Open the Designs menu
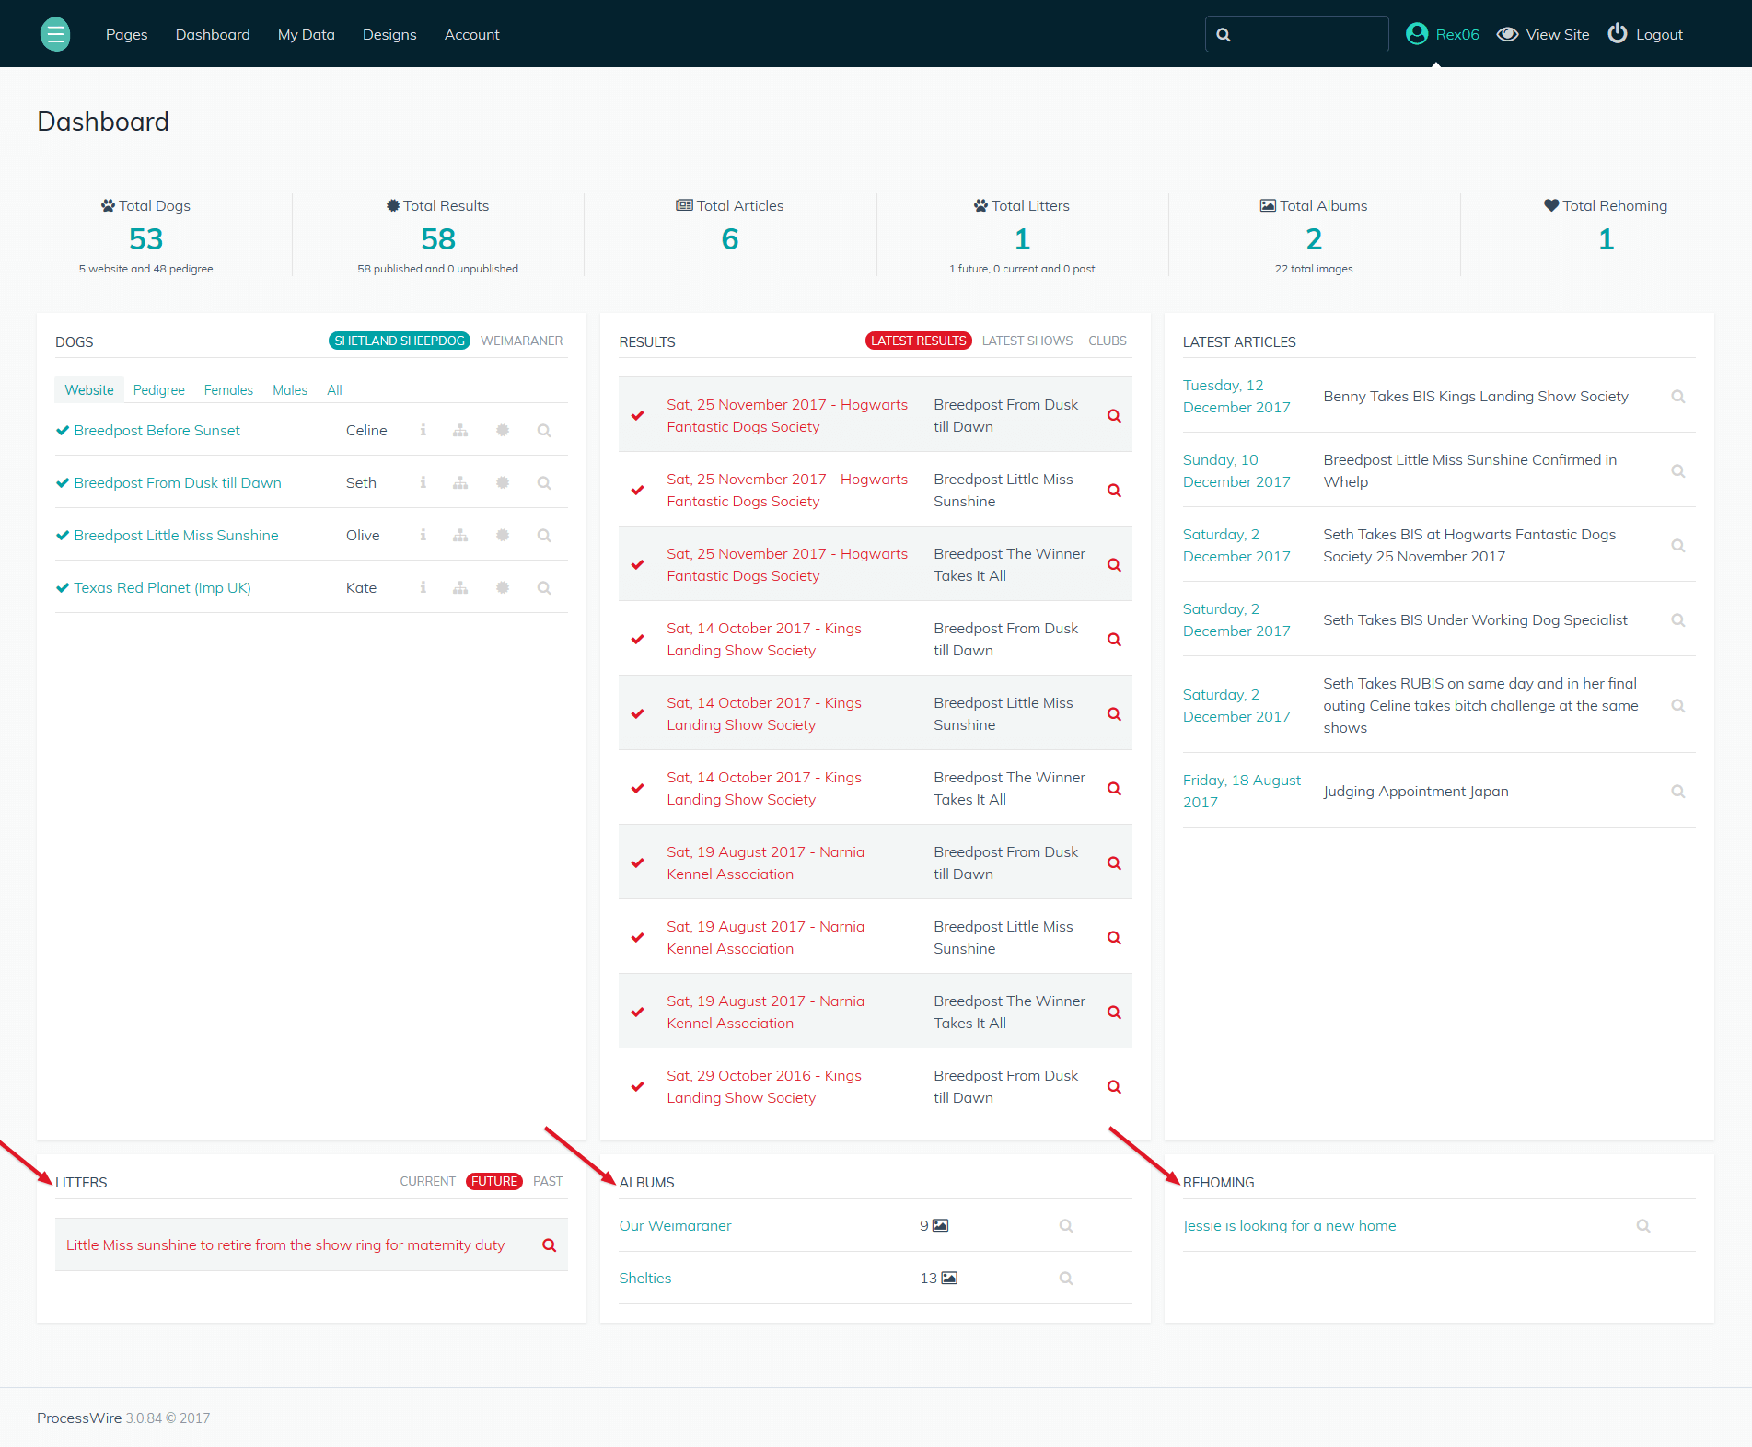Screen dimensions: 1752x1447 [389, 34]
